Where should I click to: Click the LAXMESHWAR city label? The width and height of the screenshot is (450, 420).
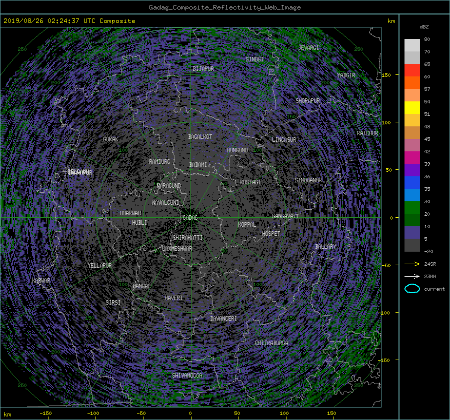[x=177, y=249]
